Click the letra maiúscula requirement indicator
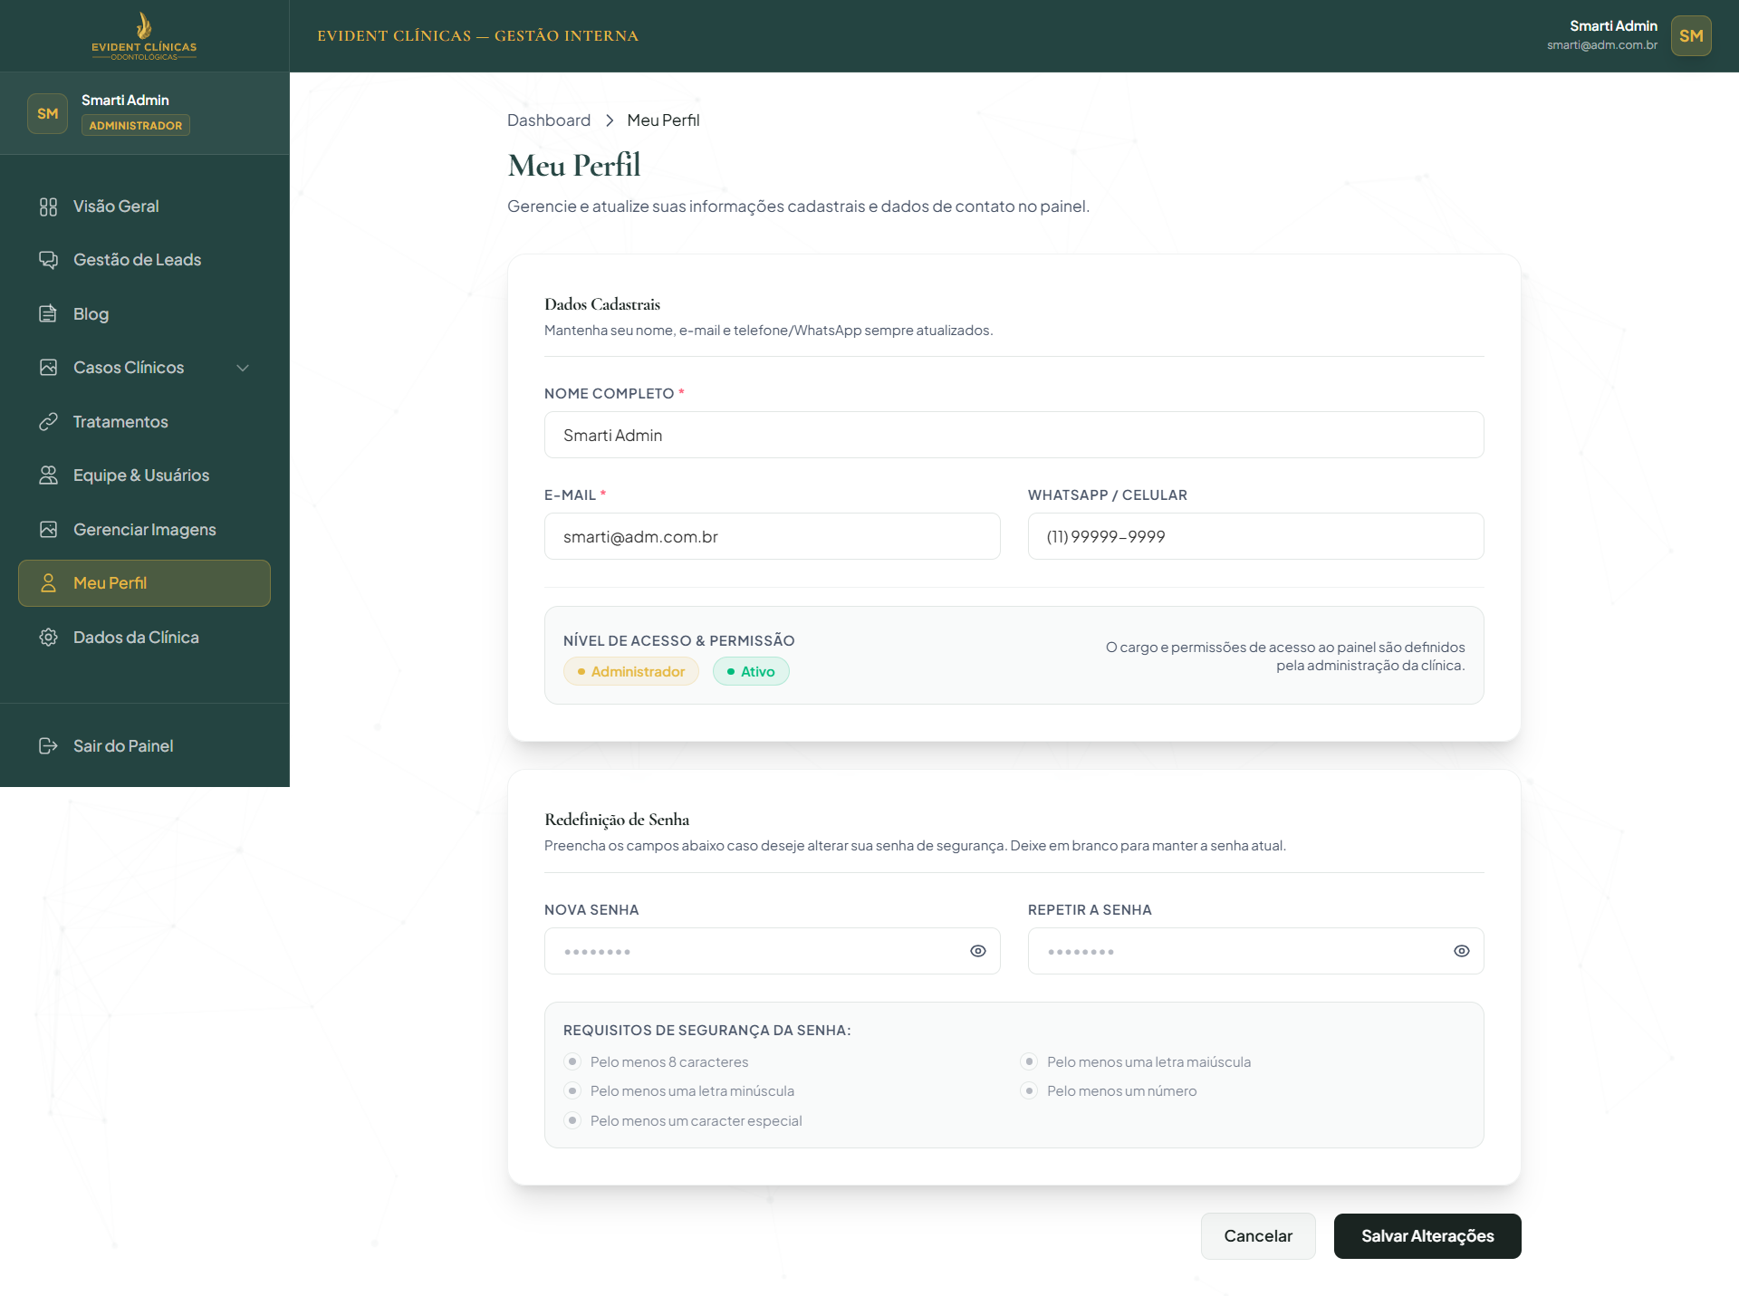Viewport: 1739px width, 1296px height. tap(1029, 1061)
